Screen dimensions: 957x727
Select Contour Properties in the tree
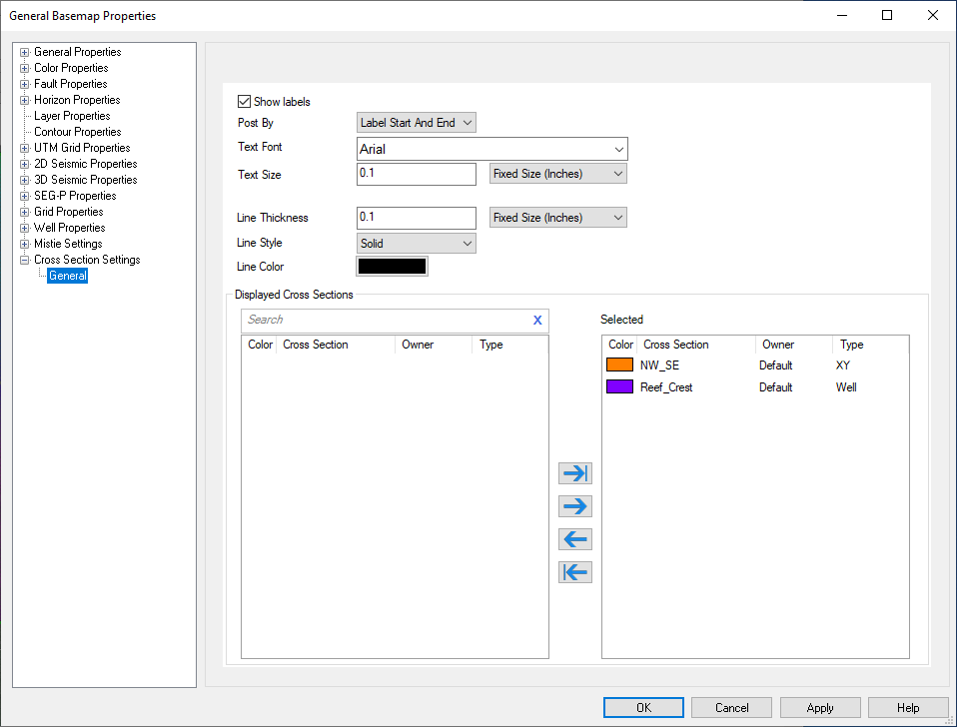pyautogui.click(x=77, y=132)
